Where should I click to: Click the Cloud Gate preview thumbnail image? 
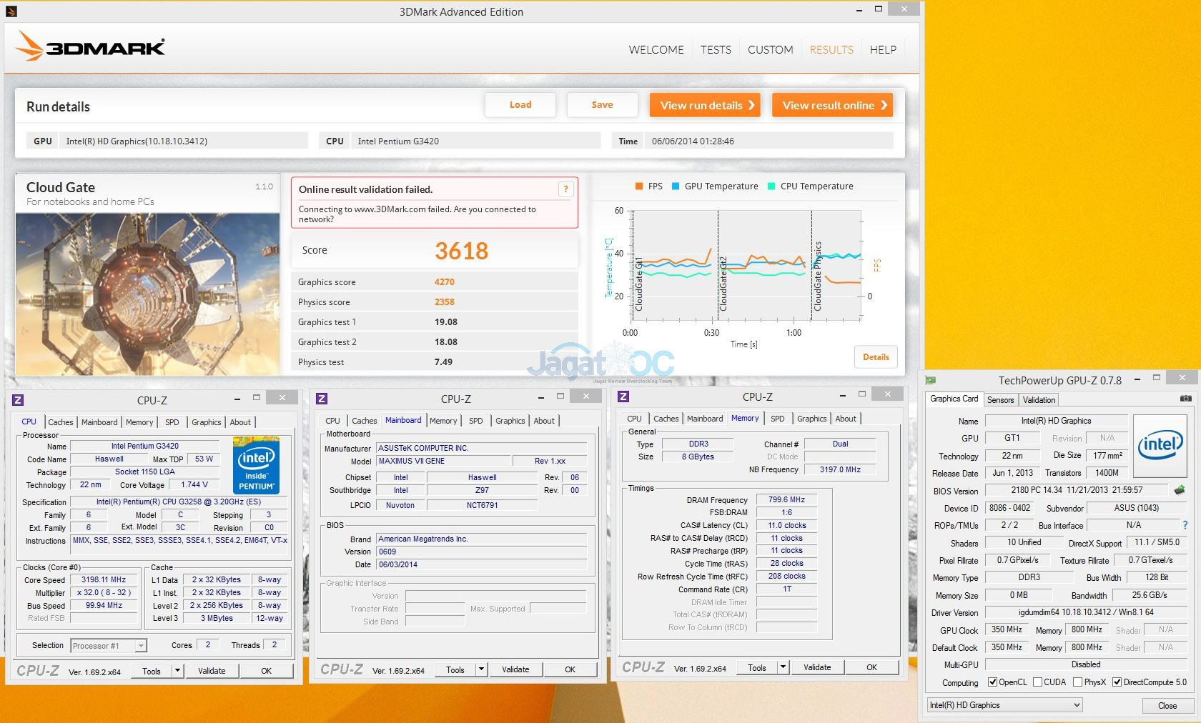click(148, 294)
